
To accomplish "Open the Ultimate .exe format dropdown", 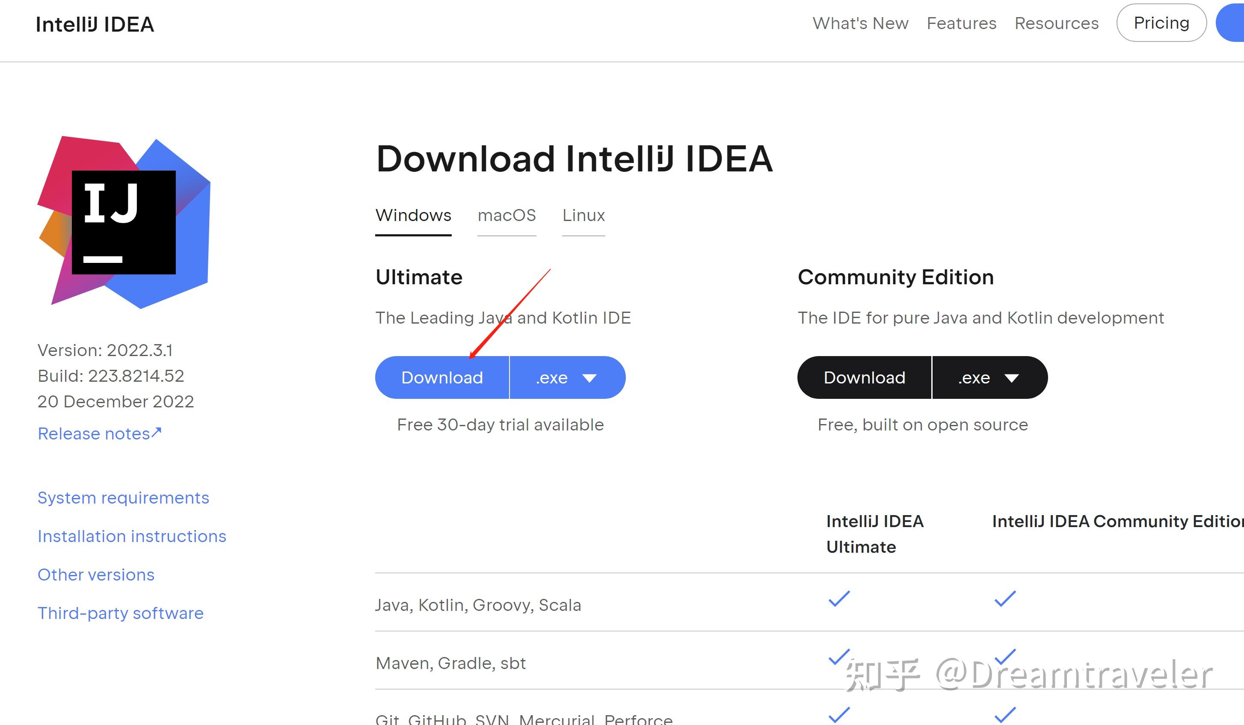I will tap(567, 377).
